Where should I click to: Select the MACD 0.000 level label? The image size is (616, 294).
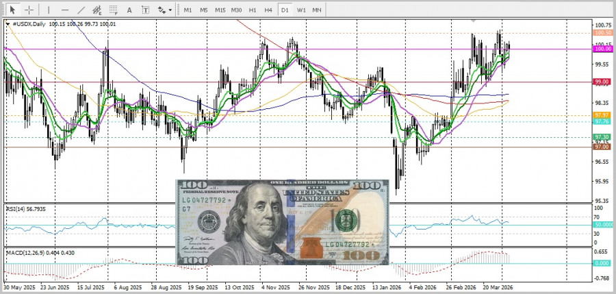click(602, 263)
